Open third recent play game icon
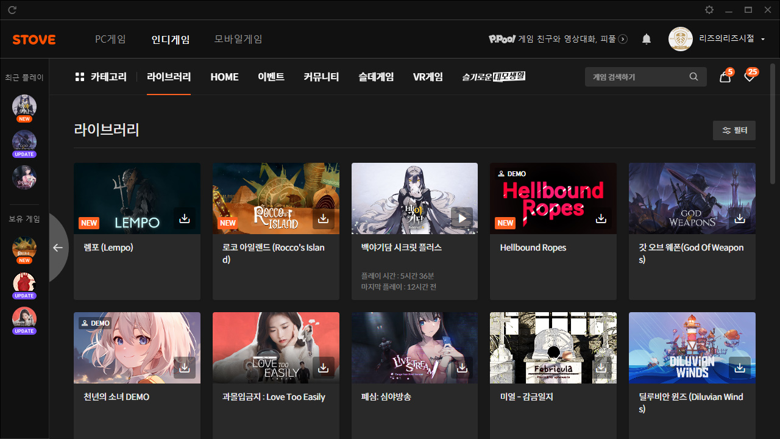The image size is (780, 439). [24, 178]
